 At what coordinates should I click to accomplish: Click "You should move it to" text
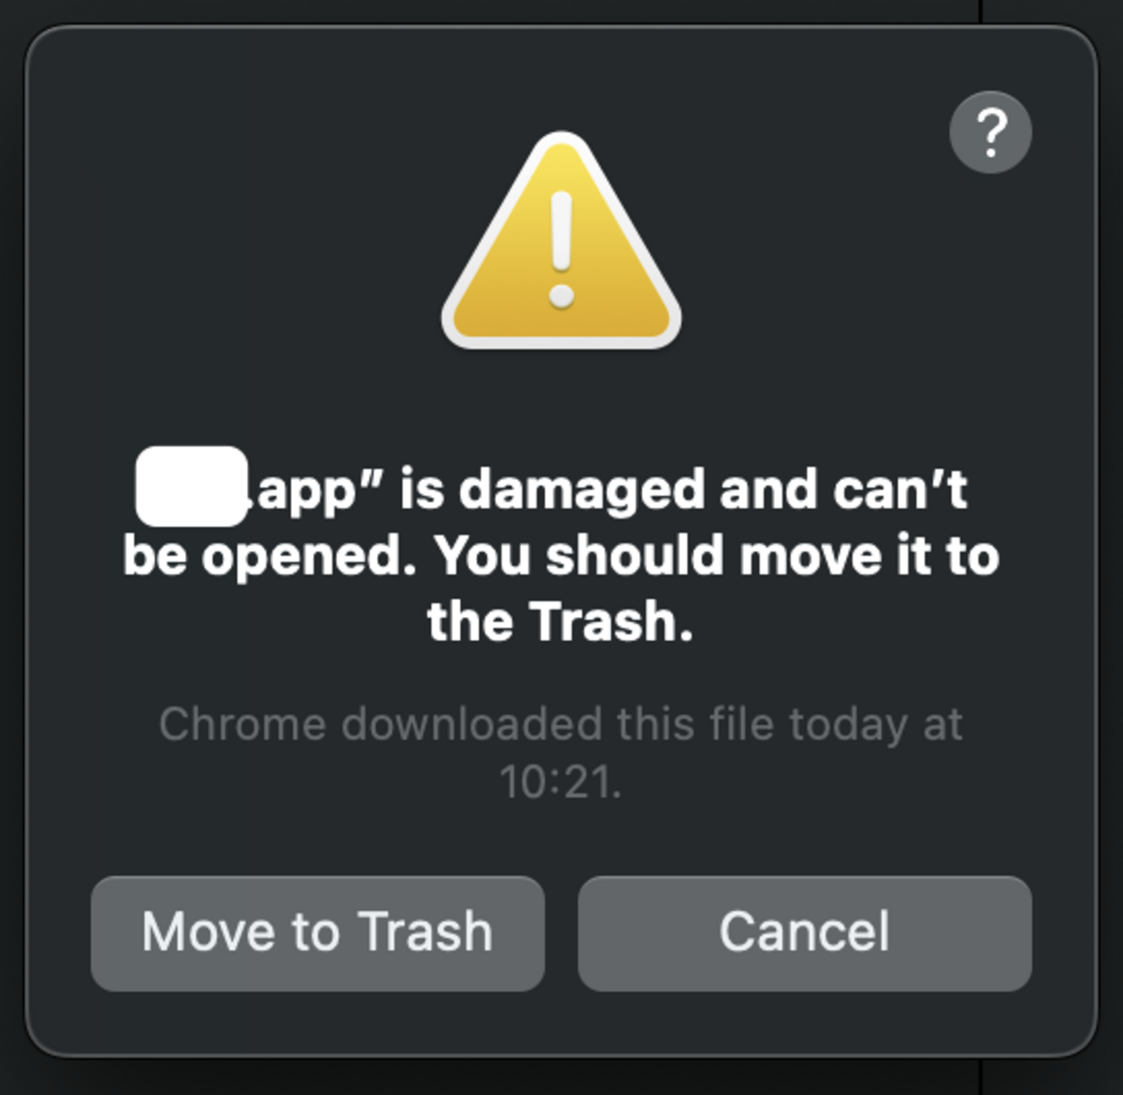tap(717, 555)
